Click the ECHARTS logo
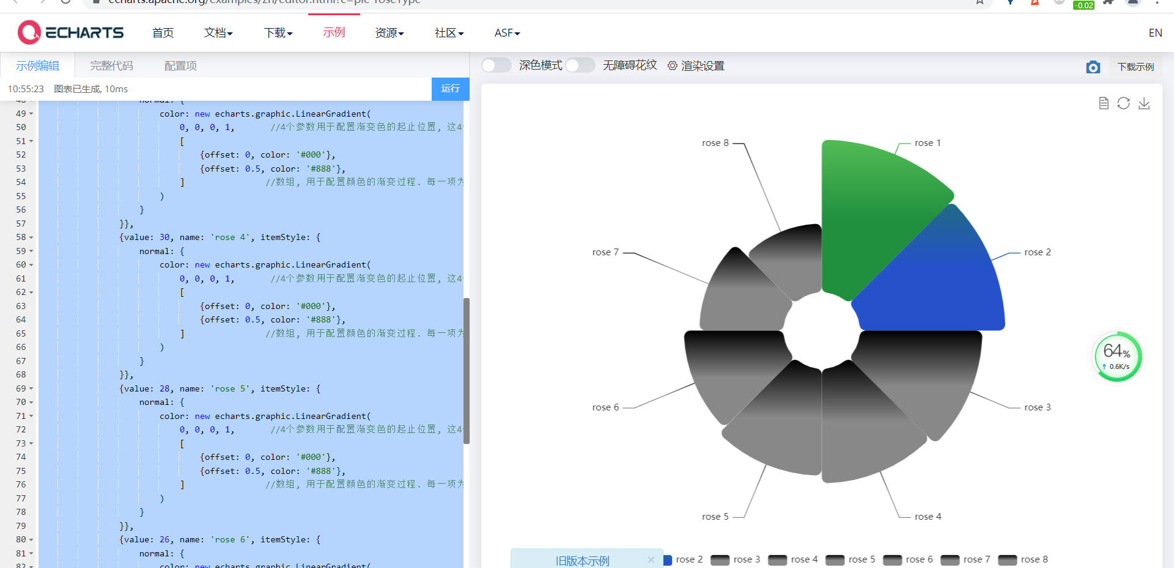Screen dimensions: 1174x568 pos(70,32)
